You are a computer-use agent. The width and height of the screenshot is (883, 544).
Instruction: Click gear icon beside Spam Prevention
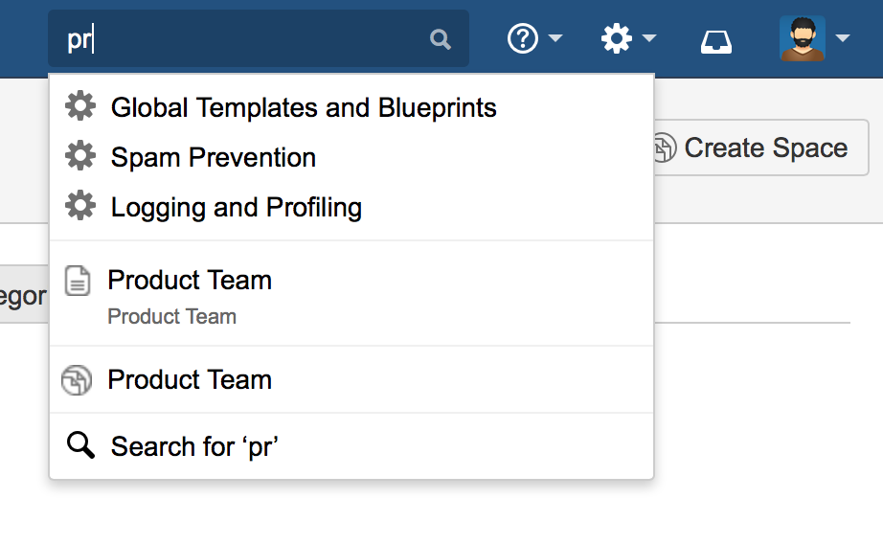click(x=80, y=156)
